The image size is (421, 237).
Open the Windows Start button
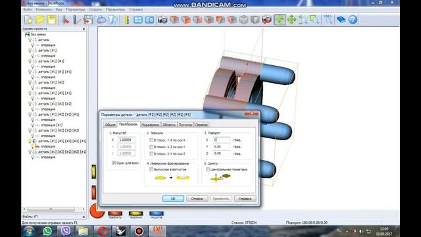[x=29, y=231]
